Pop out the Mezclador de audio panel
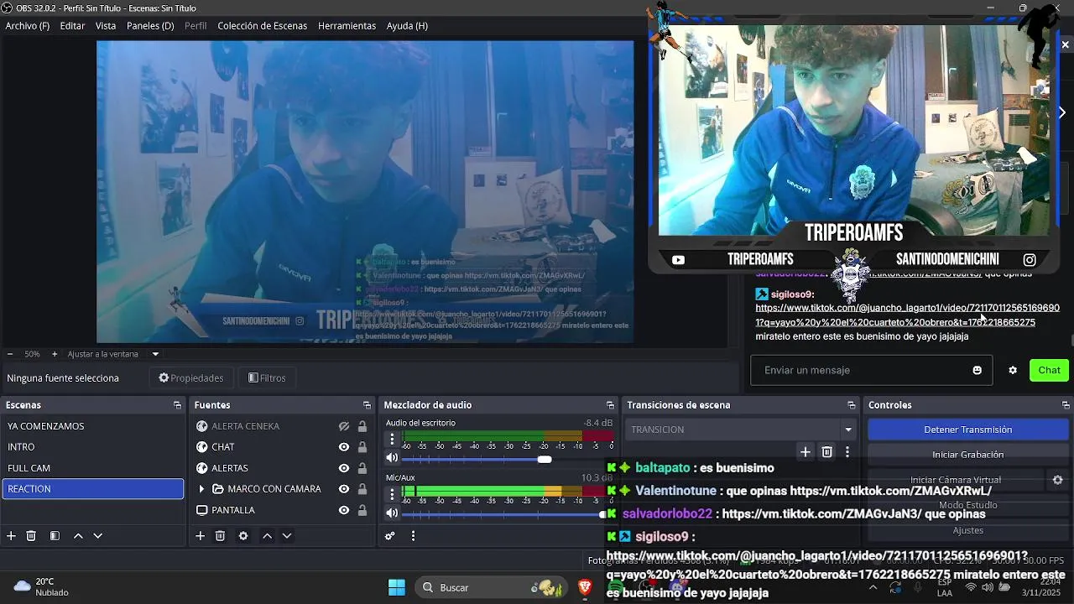 click(x=610, y=405)
